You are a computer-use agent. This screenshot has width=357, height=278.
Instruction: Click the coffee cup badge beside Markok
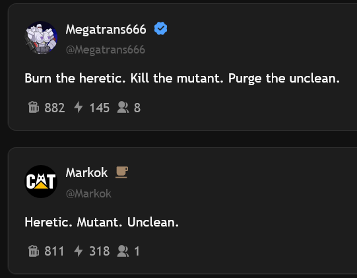pyautogui.click(x=122, y=172)
